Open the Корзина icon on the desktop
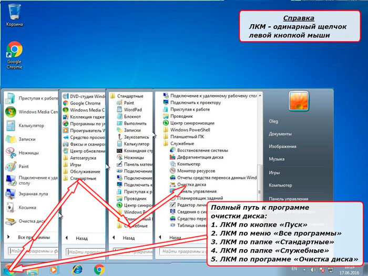The width and height of the screenshot is (368, 276). point(15,15)
